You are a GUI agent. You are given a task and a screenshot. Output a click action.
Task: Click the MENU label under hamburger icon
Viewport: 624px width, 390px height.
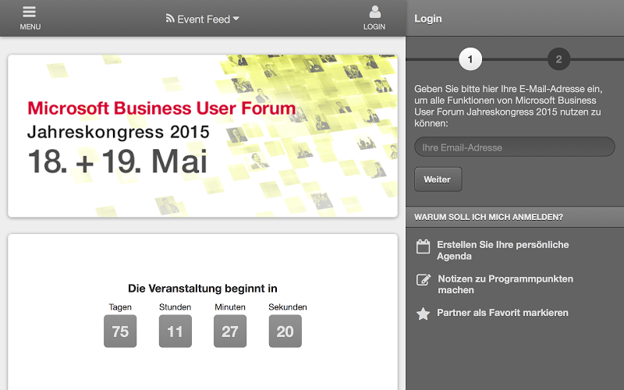(x=30, y=27)
